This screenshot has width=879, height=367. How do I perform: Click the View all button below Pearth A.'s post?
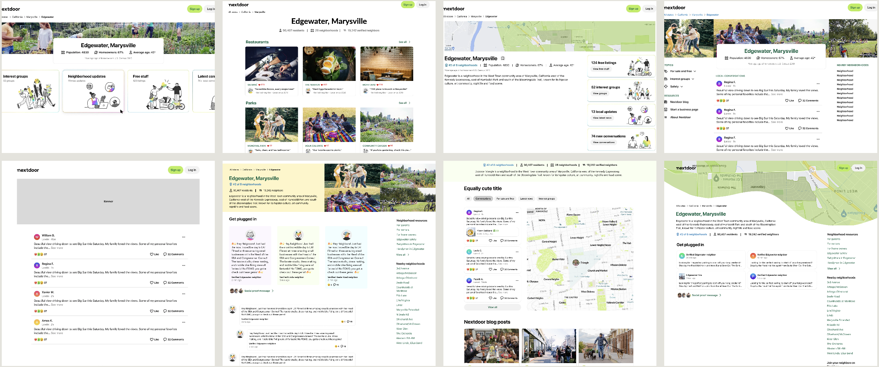point(492,307)
